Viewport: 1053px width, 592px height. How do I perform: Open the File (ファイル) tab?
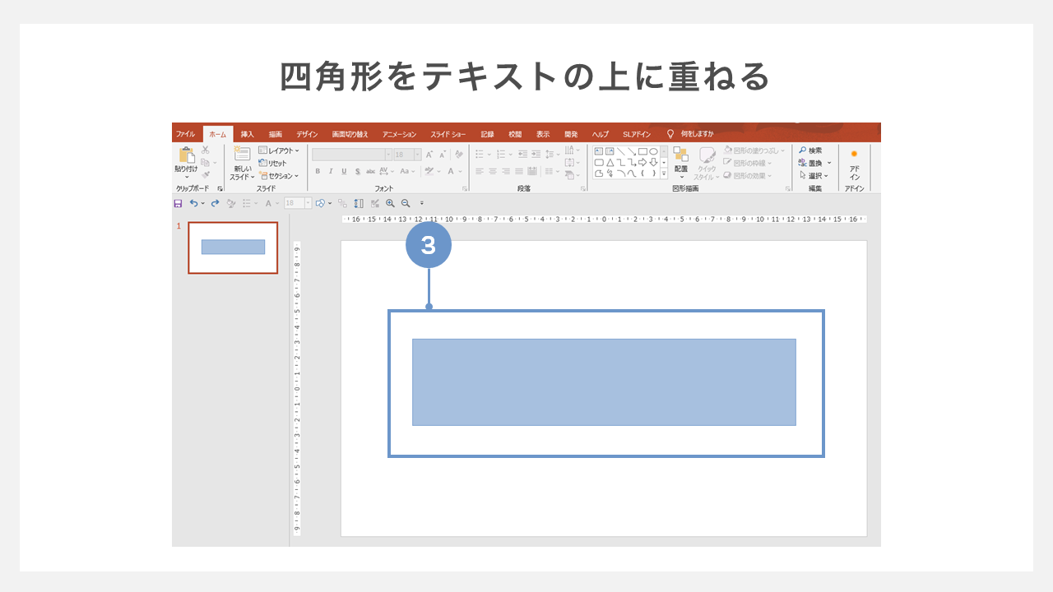click(x=185, y=134)
